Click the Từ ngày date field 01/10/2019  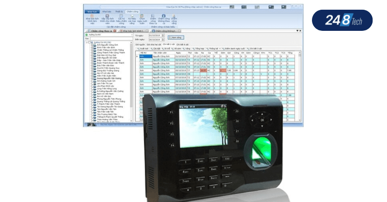155,35
